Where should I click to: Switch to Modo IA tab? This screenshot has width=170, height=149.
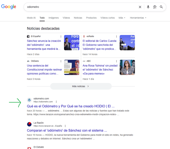[x=31, y=18]
